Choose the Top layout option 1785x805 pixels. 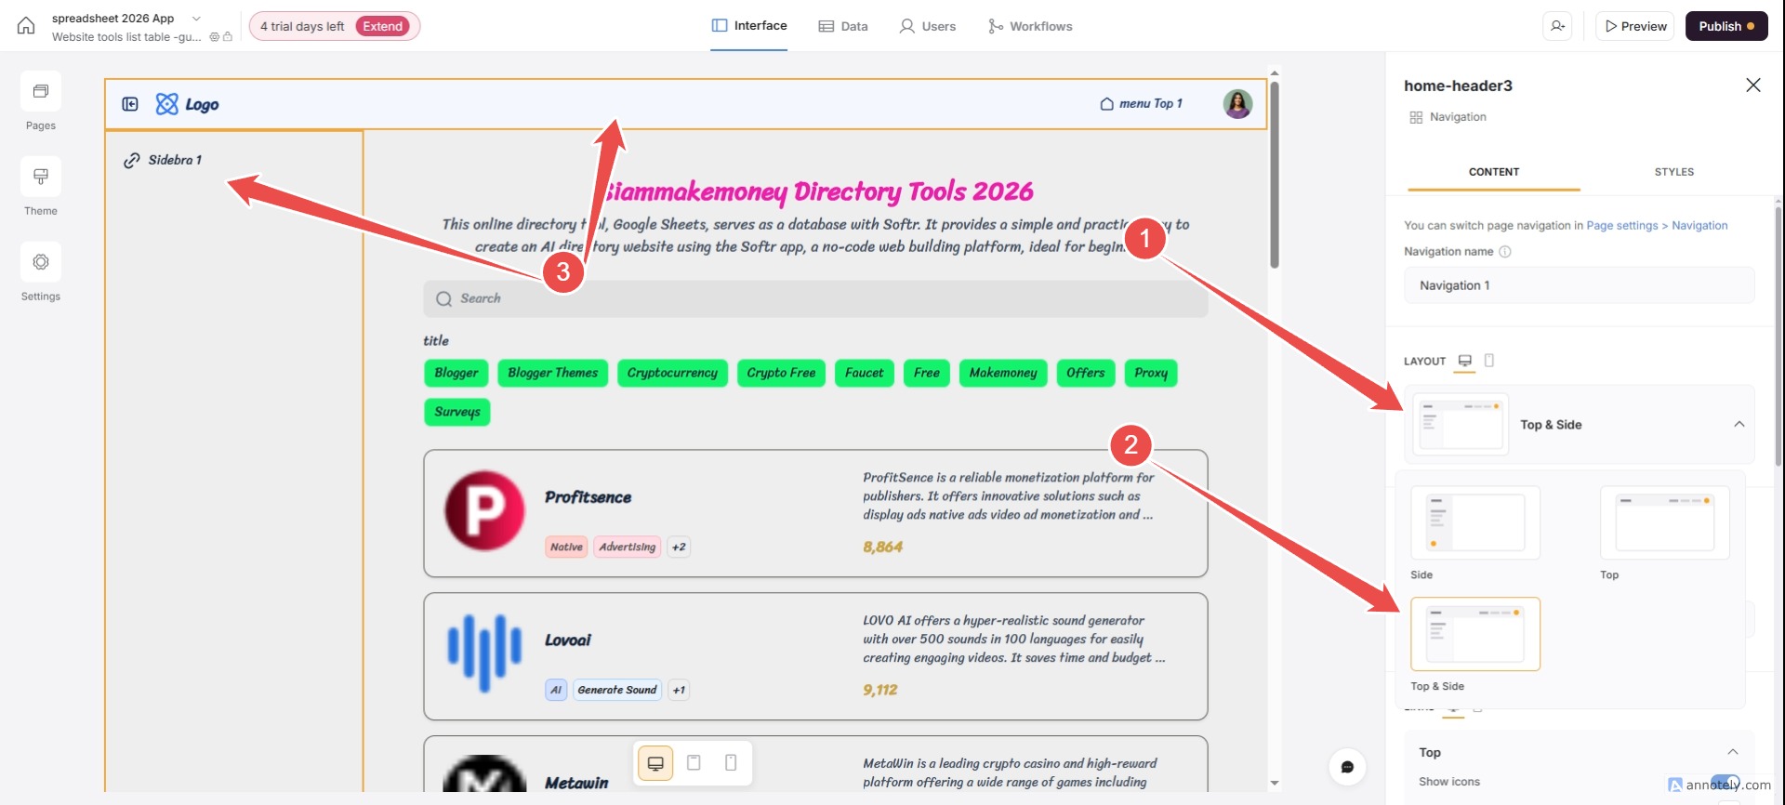[x=1664, y=523]
